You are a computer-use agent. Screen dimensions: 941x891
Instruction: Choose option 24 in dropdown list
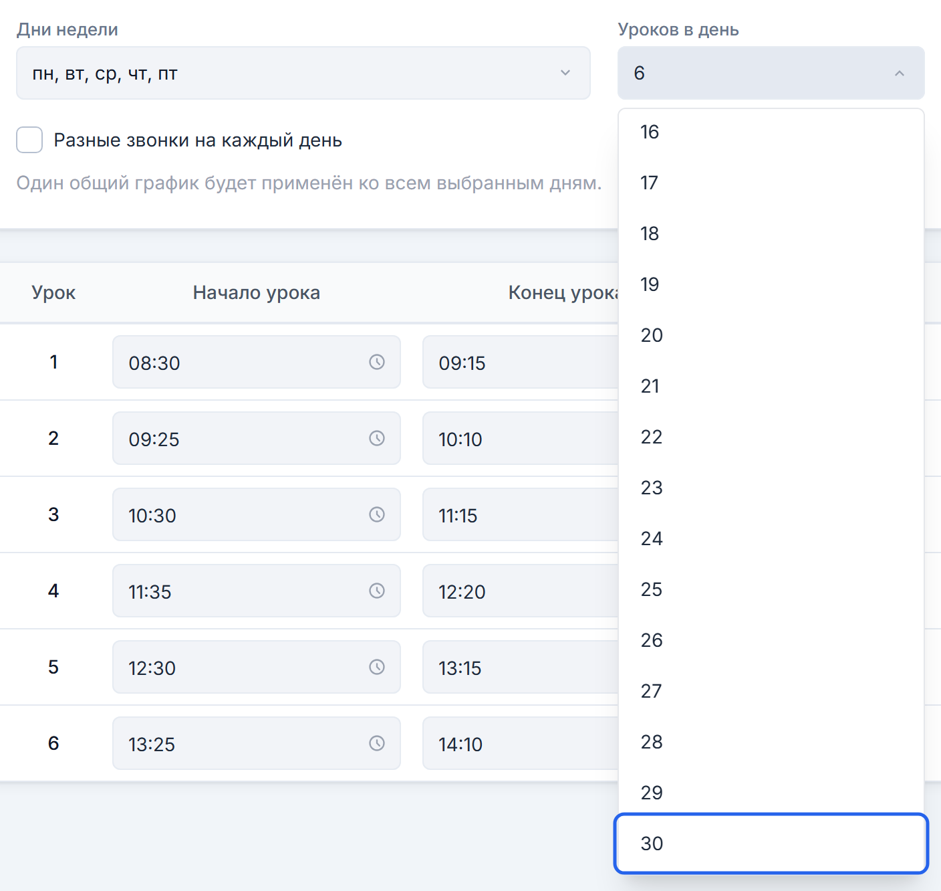click(771, 538)
